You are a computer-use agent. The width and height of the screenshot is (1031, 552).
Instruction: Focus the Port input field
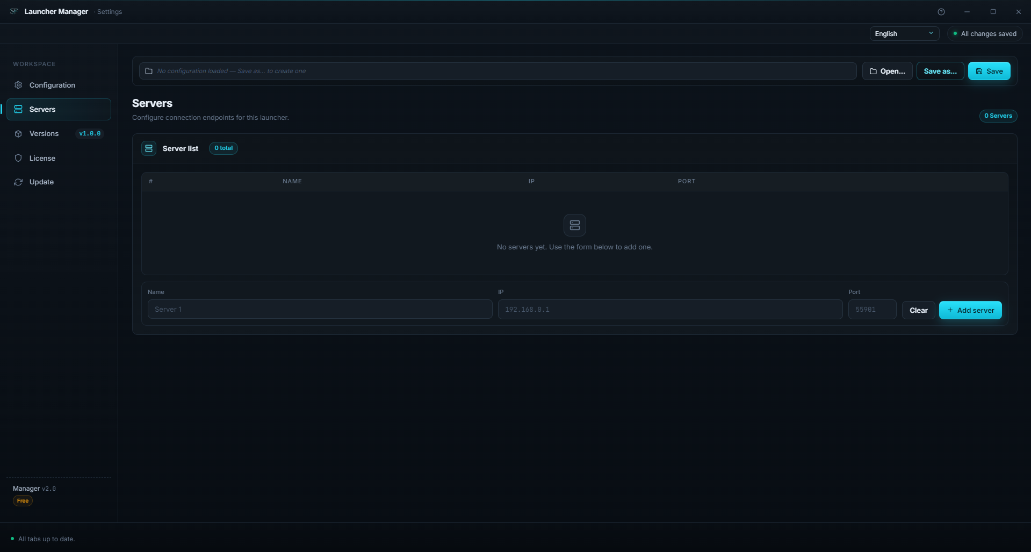[872, 309]
